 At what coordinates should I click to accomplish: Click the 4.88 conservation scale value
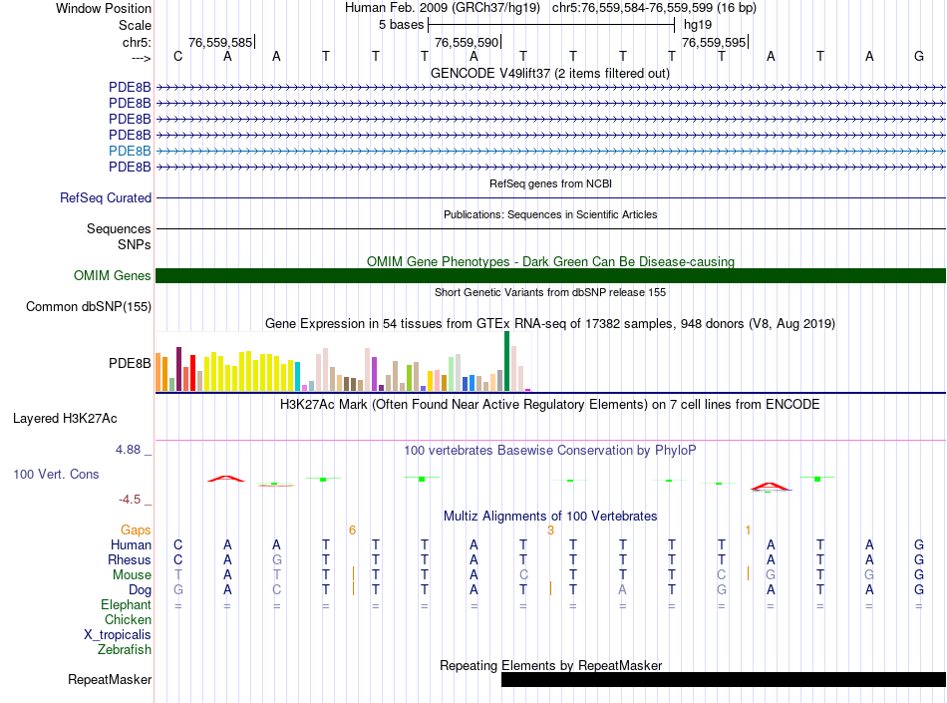(x=128, y=450)
